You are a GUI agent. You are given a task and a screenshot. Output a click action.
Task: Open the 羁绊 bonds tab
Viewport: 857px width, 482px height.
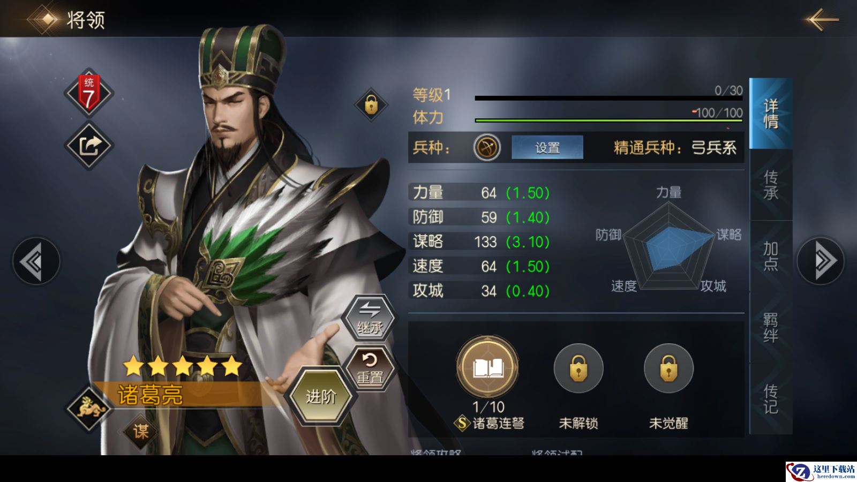[x=771, y=328]
